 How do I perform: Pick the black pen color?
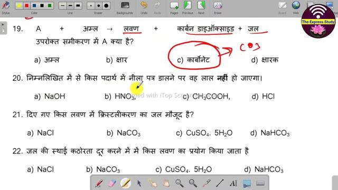(42, 6)
